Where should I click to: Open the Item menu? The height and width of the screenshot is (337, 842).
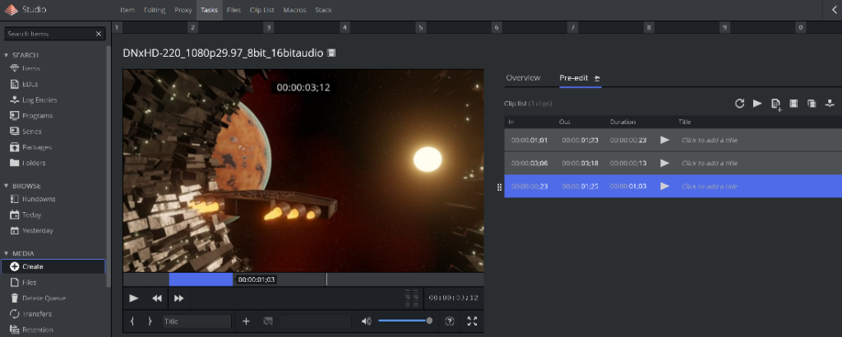click(127, 10)
